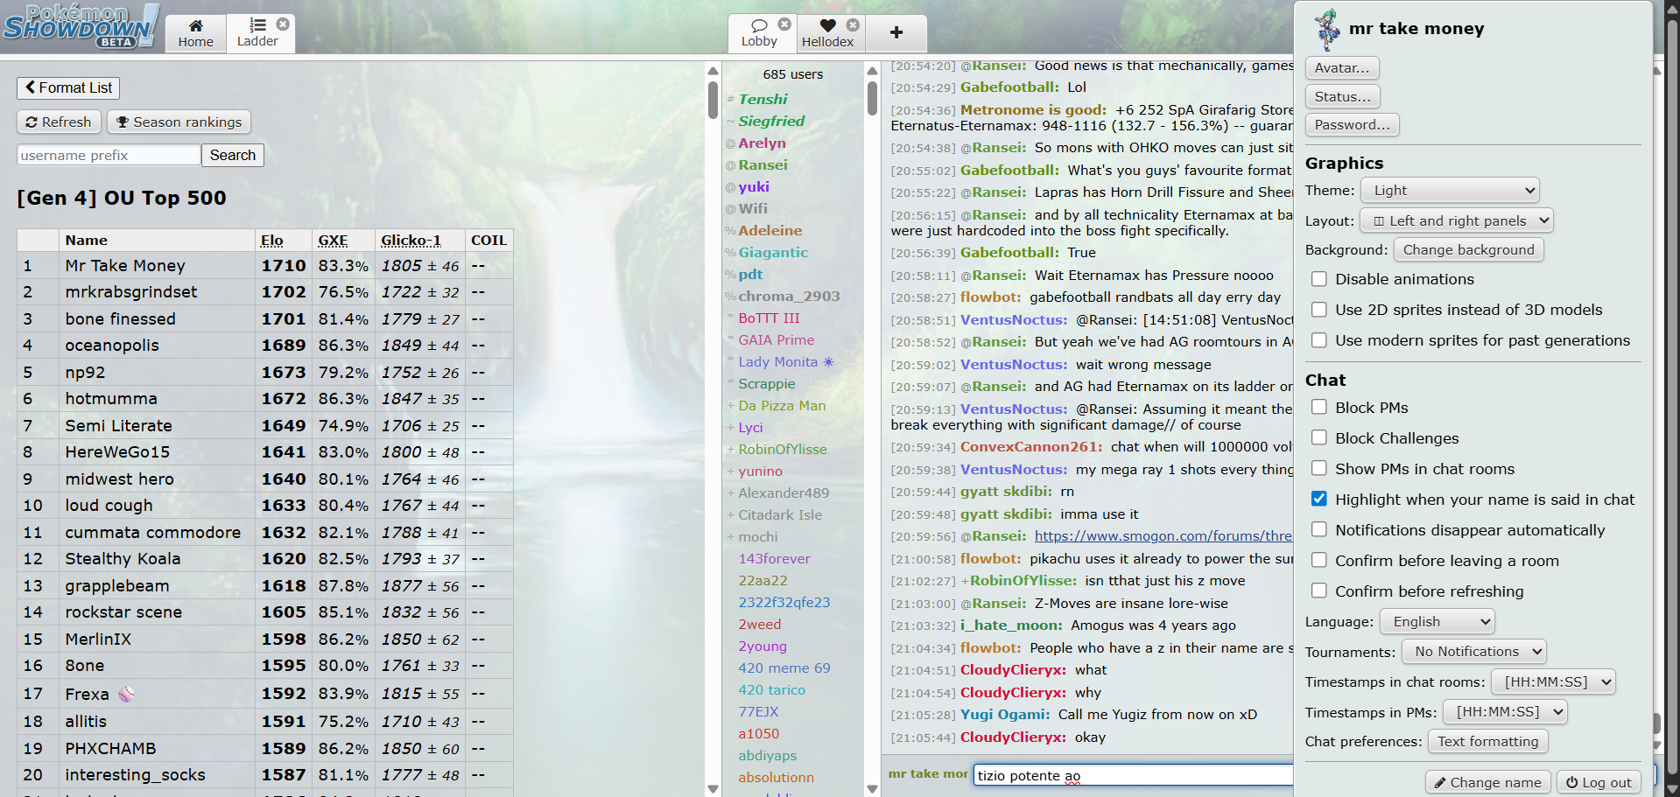Enable Confirm before refreshing
The width and height of the screenshot is (1680, 797).
[1318, 591]
